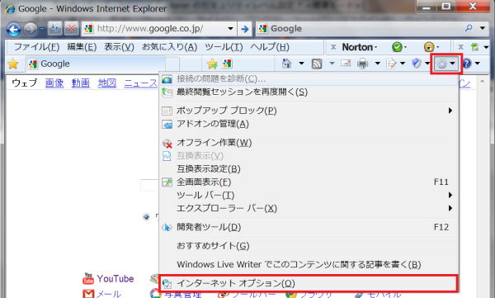This screenshot has height=298, width=495.
Task: Open search provider dropdown arrow
Action: tap(483, 28)
